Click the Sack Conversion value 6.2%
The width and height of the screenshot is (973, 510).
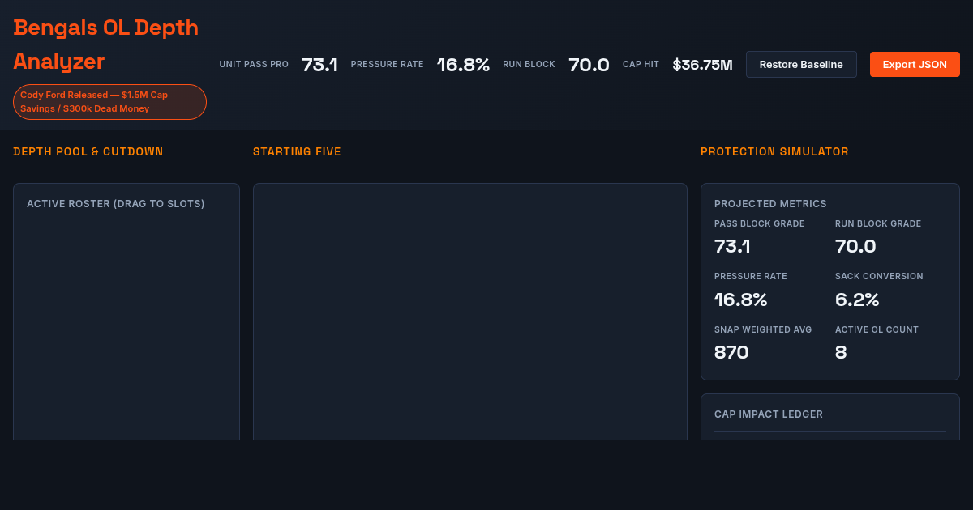point(857,300)
